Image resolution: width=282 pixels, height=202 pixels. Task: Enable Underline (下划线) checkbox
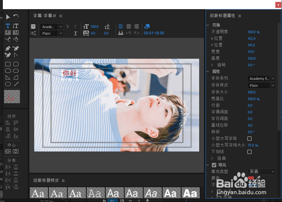[249, 152]
